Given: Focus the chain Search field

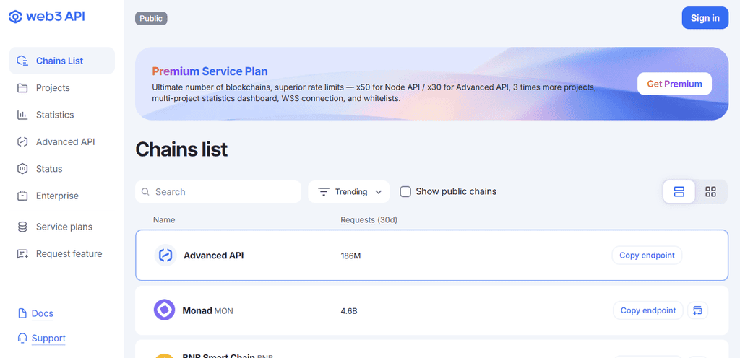Looking at the screenshot, I should point(218,192).
